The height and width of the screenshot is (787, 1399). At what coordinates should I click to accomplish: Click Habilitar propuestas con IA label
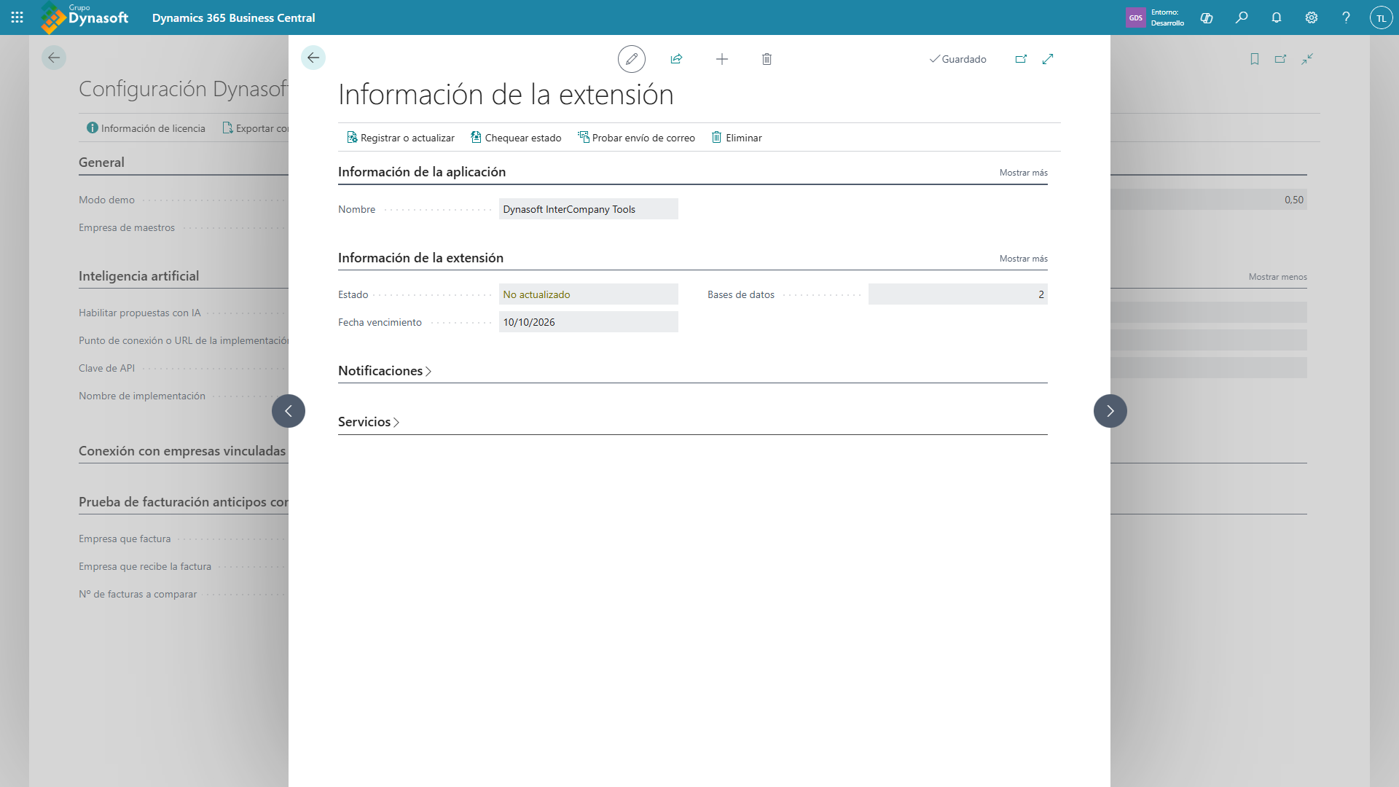pyautogui.click(x=139, y=313)
